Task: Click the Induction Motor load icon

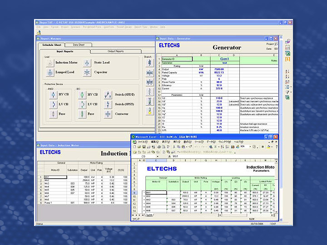Action: pos(50,63)
